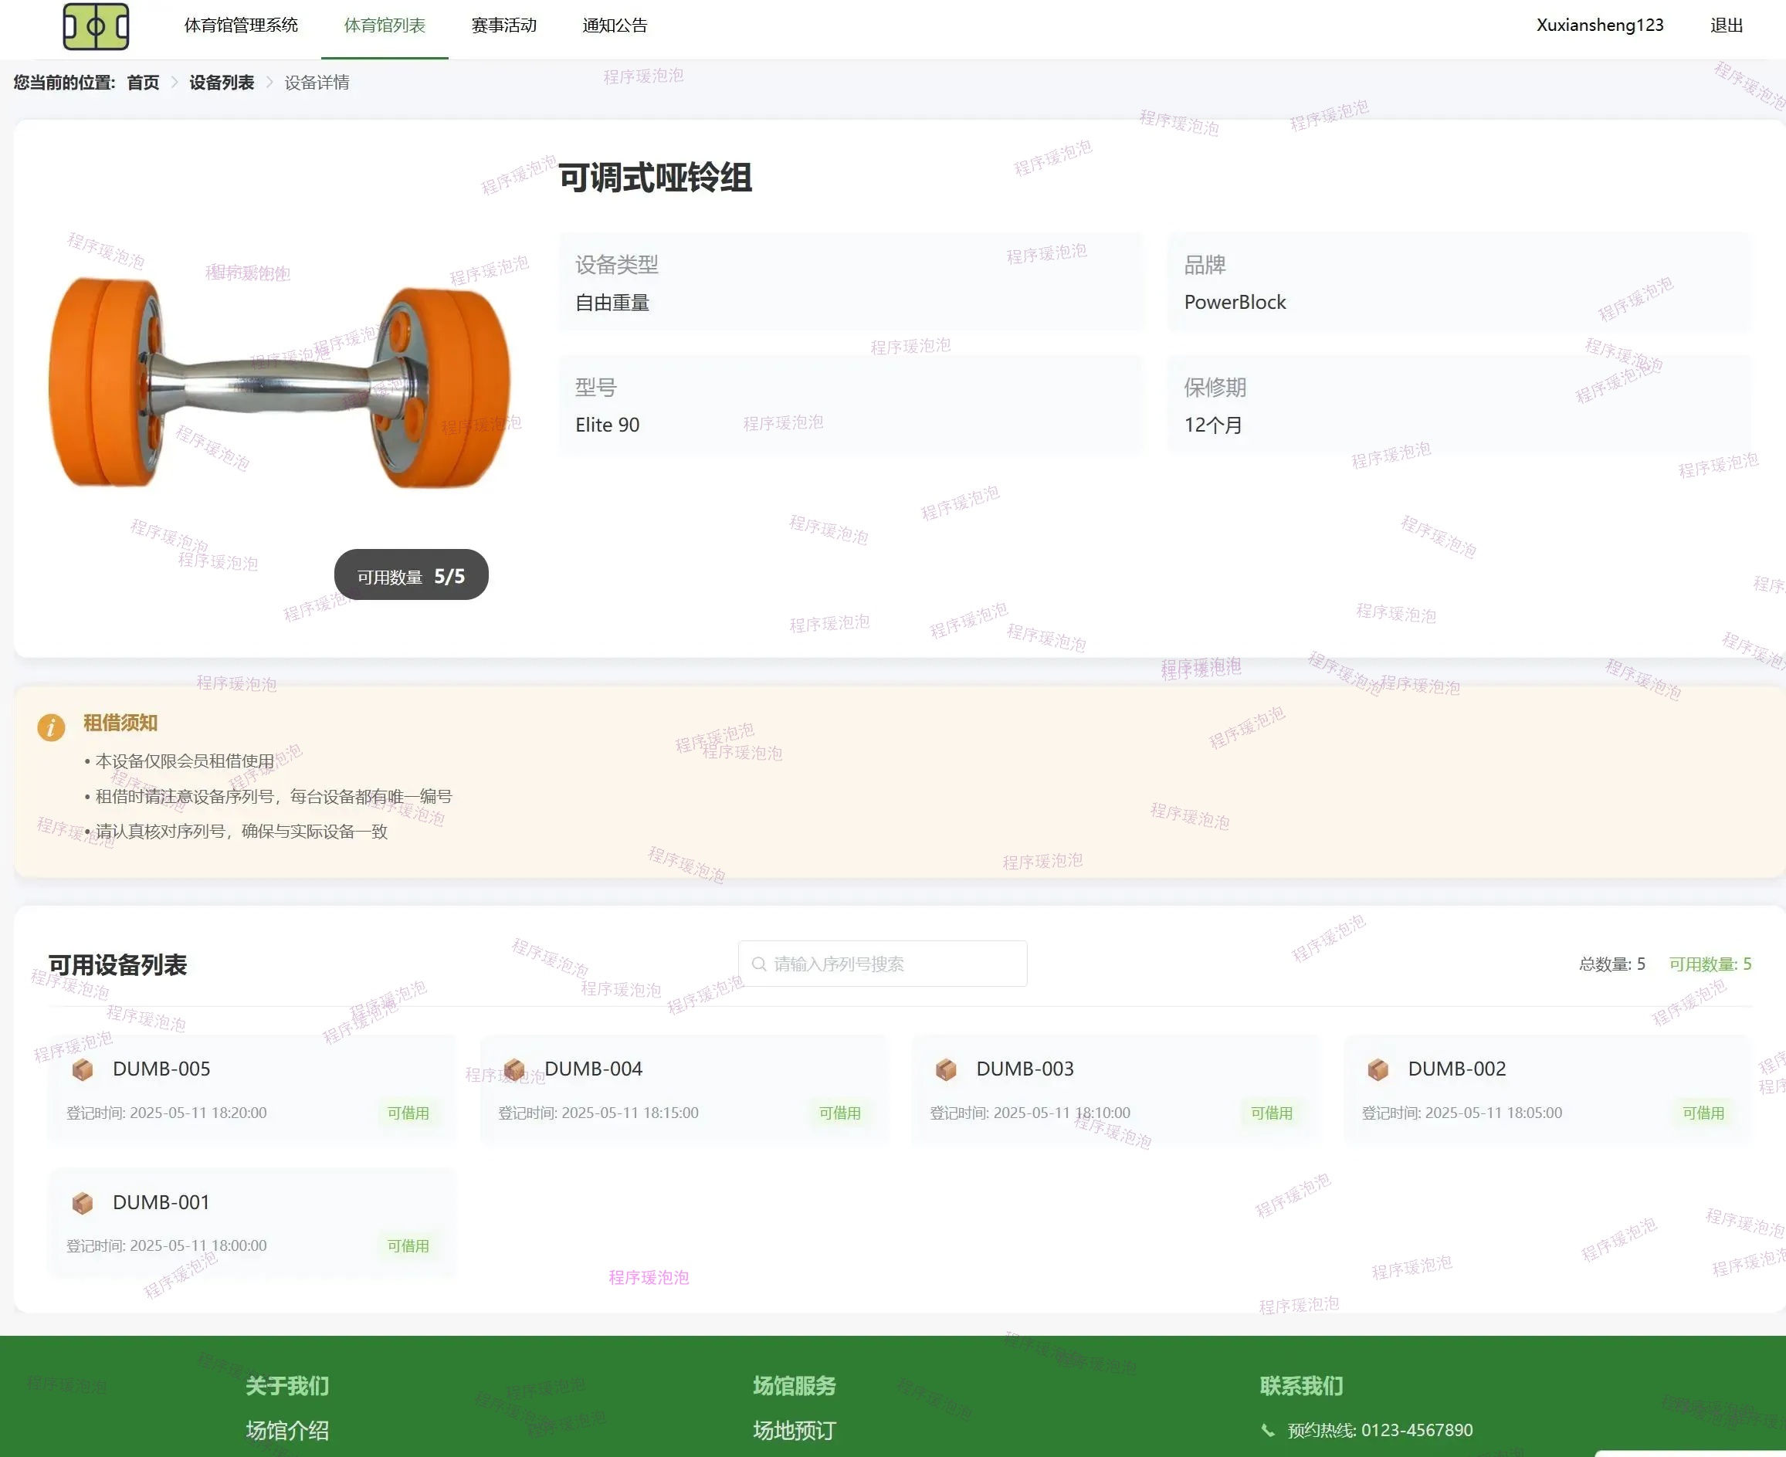Click 退出 to log out
This screenshot has height=1457, width=1786.
point(1726,26)
